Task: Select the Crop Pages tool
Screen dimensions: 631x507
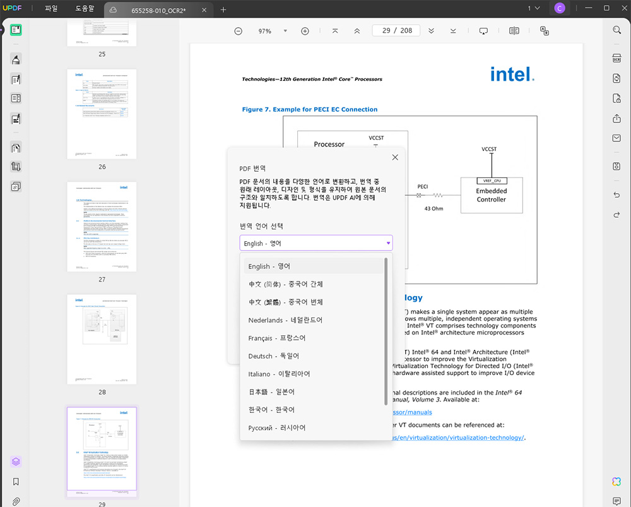Action: point(16,167)
